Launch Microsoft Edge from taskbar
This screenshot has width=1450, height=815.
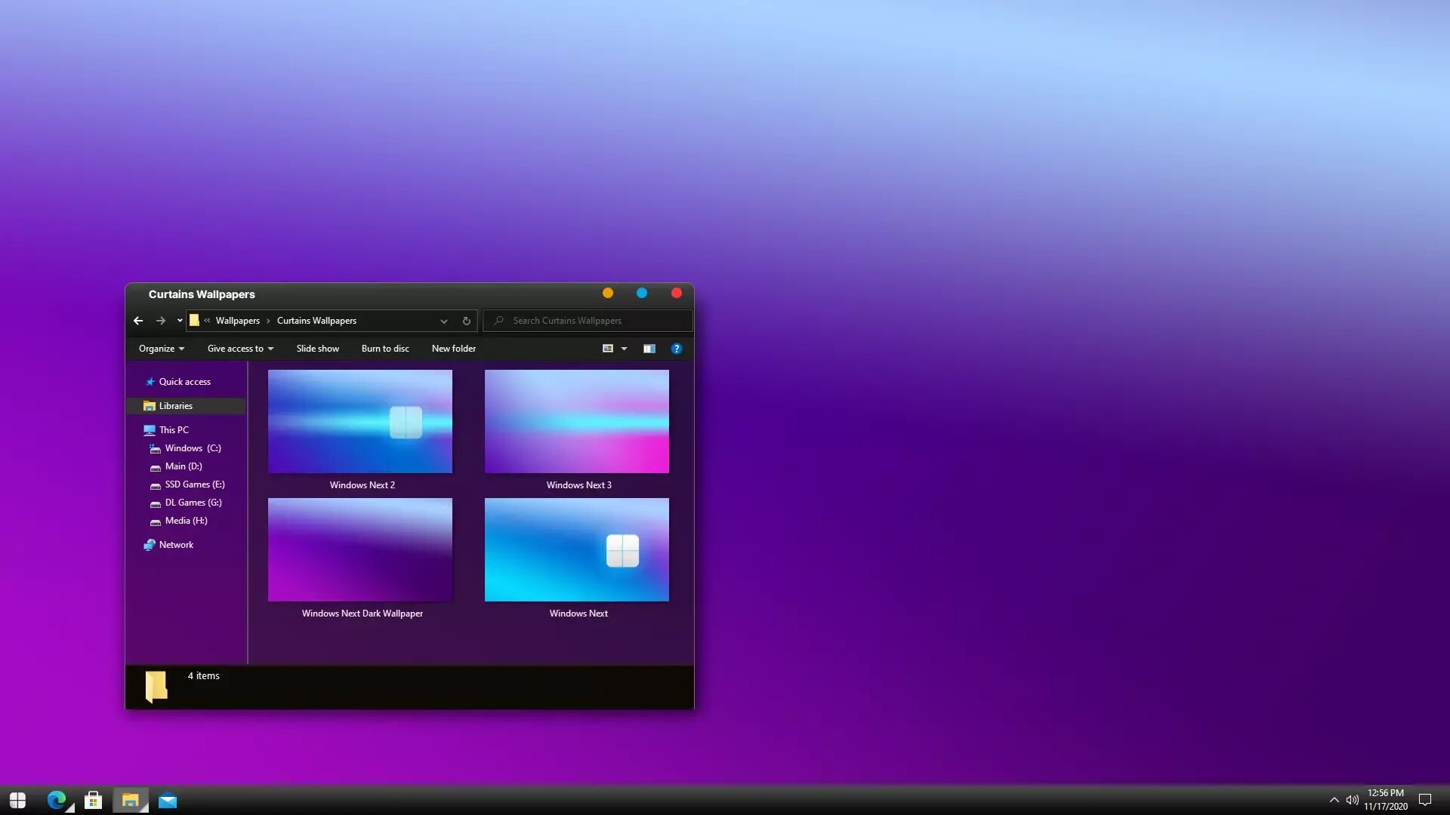[x=57, y=800]
